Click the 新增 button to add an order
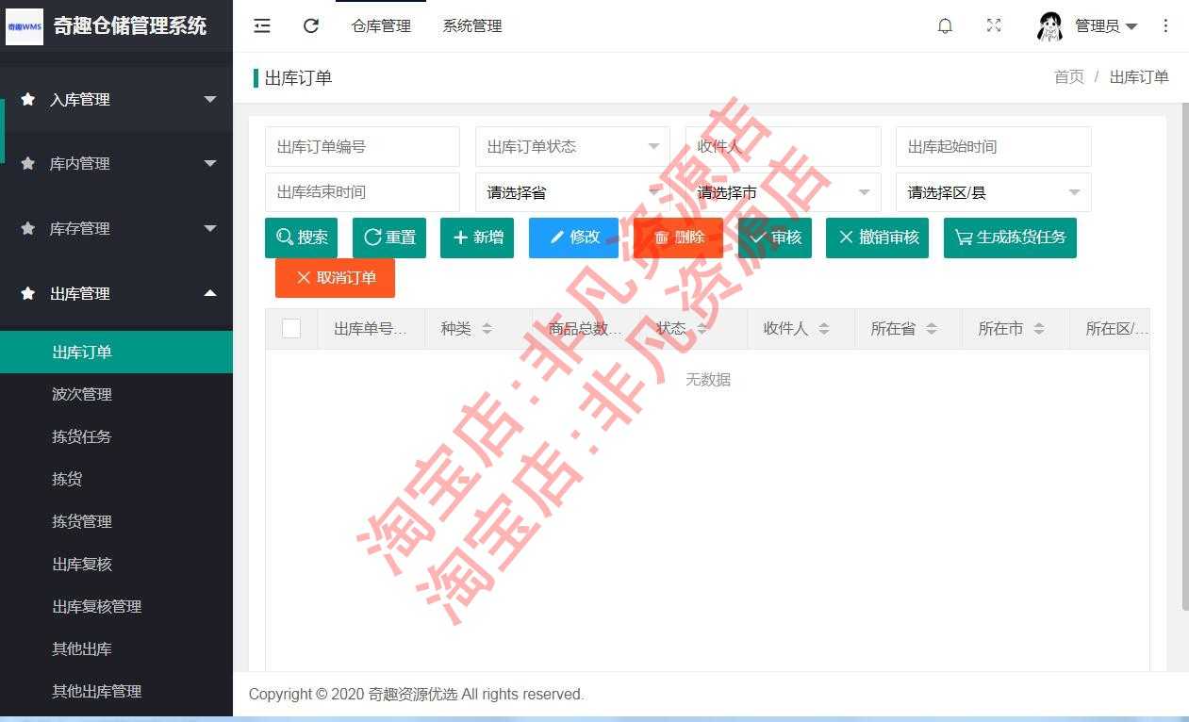This screenshot has width=1189, height=722. point(477,238)
